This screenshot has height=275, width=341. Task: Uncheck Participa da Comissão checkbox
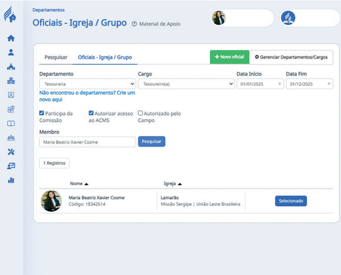click(x=42, y=114)
